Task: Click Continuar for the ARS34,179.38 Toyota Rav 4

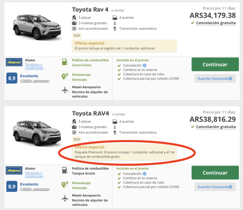Action: [x=215, y=64]
